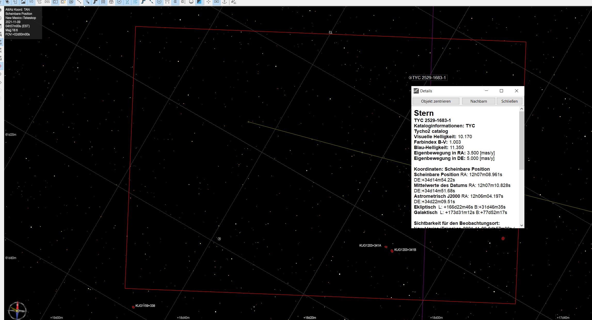
Task: Maximize the Details window
Action: 501,91
